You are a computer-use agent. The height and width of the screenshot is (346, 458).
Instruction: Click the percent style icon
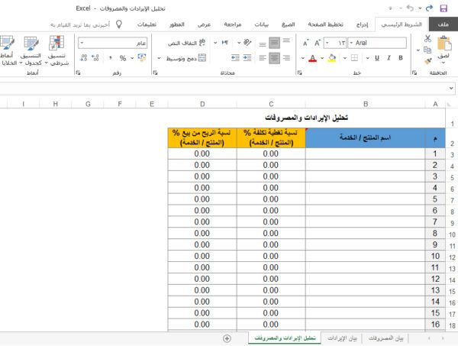pos(123,58)
